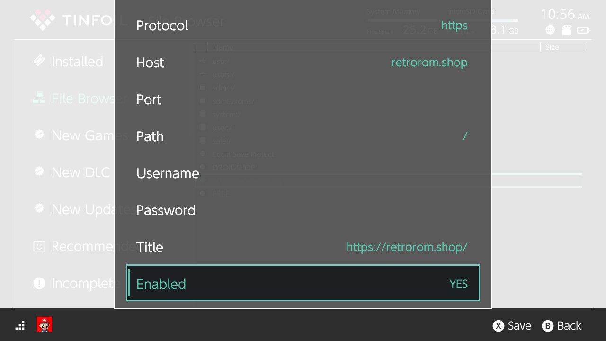Viewport: 606px width, 341px height.
Task: Click the B Back button
Action: [561, 326]
